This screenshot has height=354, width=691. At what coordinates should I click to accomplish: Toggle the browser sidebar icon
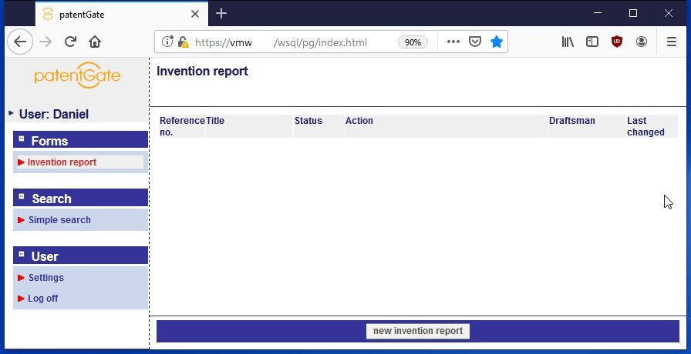tap(592, 42)
